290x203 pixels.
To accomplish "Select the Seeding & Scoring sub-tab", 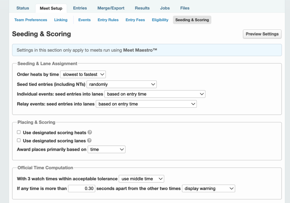I will click(192, 20).
